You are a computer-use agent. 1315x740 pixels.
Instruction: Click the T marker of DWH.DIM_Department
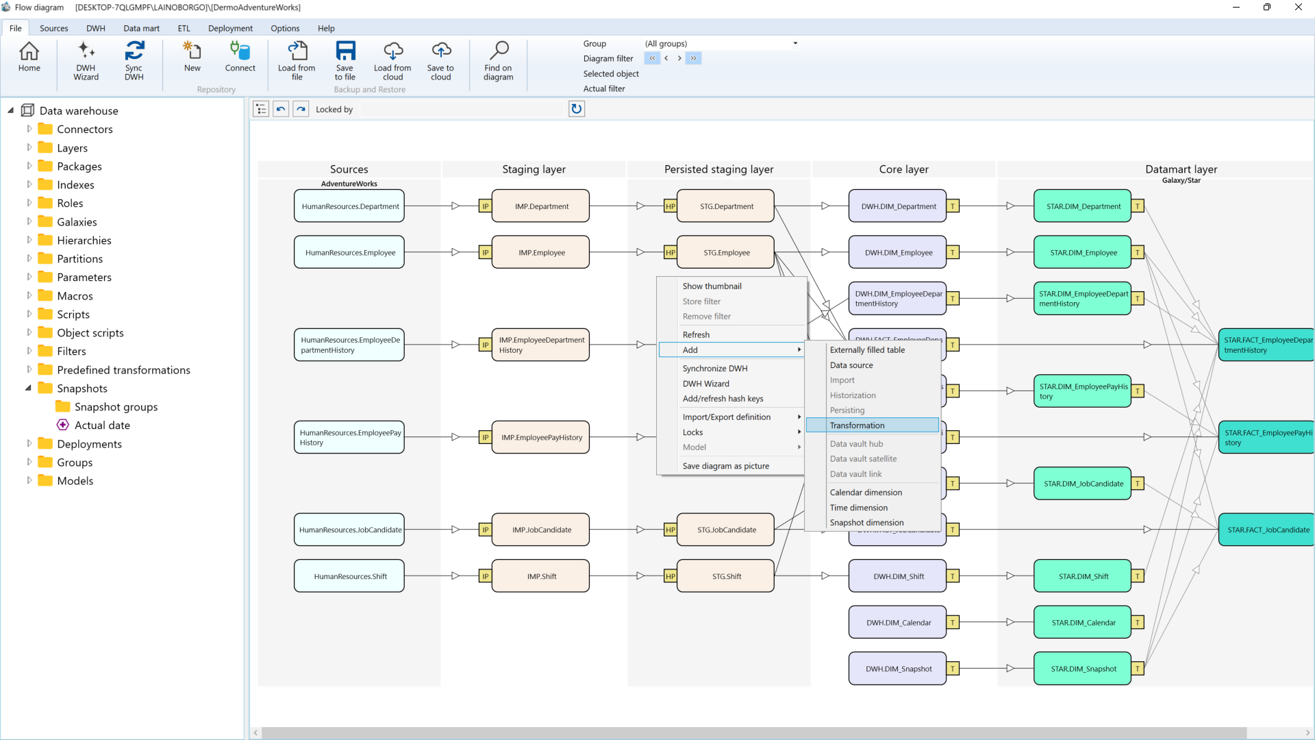[953, 206]
